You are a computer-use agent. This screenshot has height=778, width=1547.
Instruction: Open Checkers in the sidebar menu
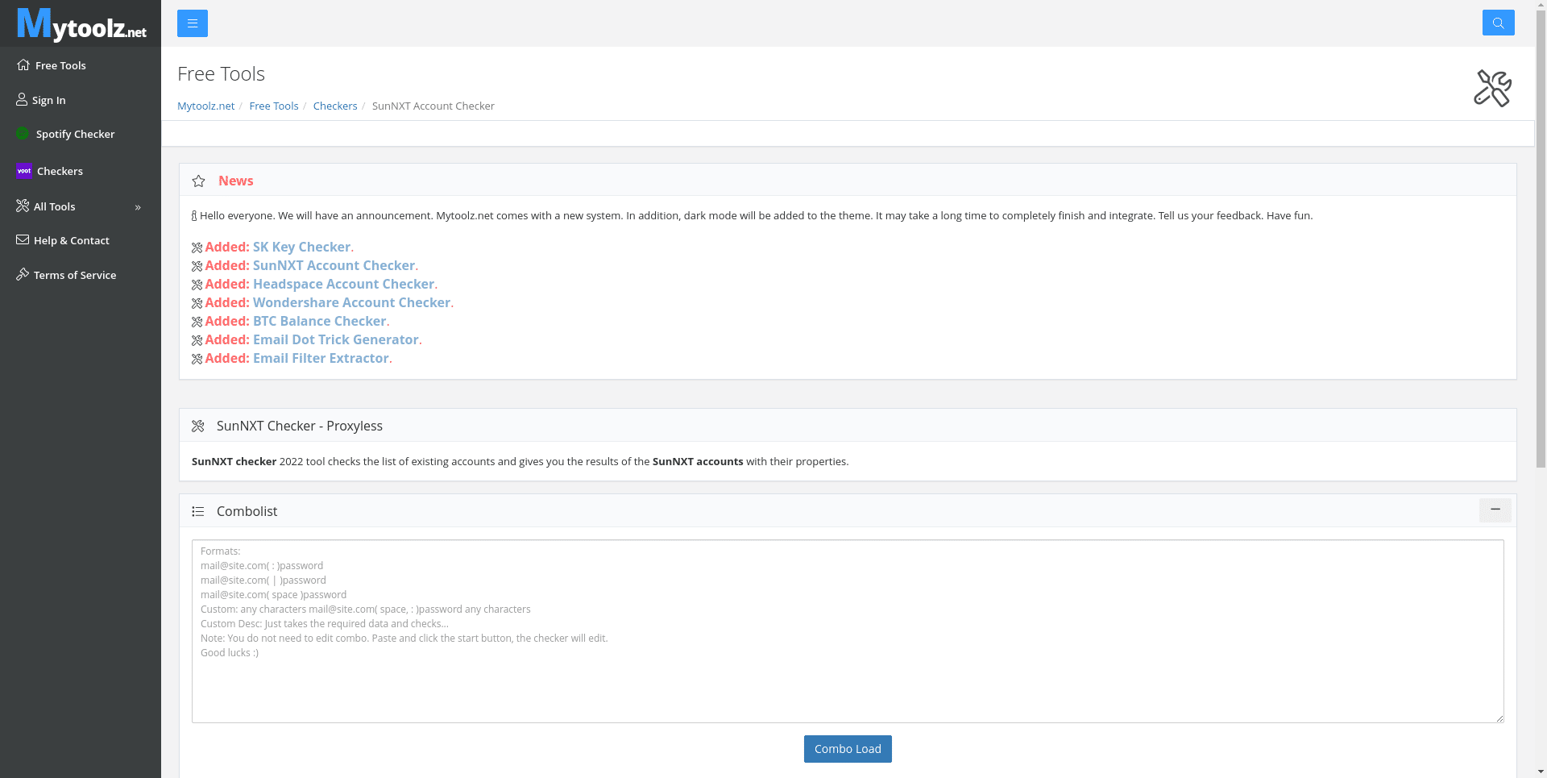(x=60, y=171)
